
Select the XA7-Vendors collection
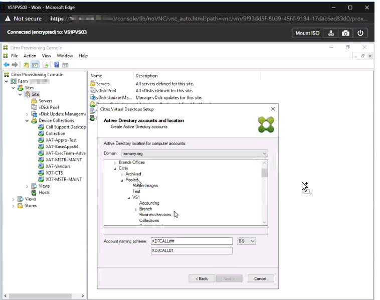coord(58,167)
